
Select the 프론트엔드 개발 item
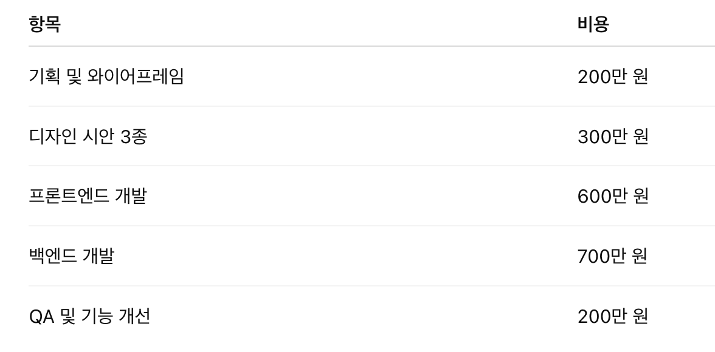pos(88,196)
